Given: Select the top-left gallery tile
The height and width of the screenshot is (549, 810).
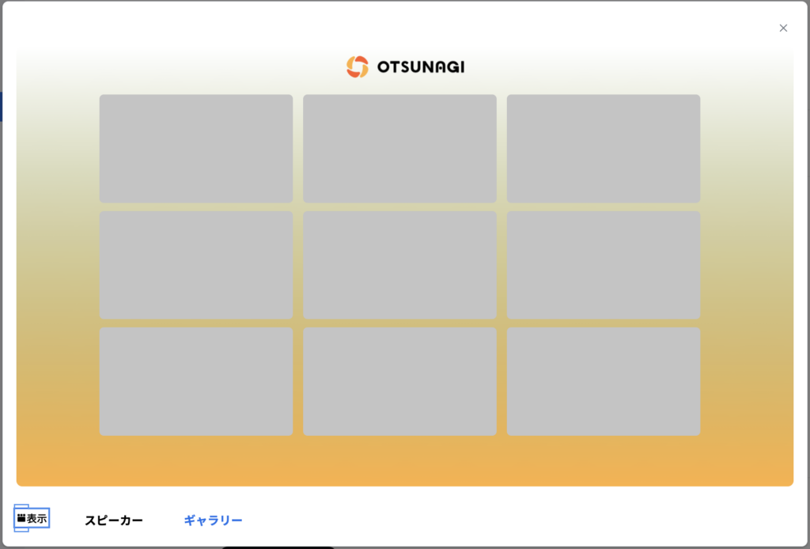Looking at the screenshot, I should (196, 149).
